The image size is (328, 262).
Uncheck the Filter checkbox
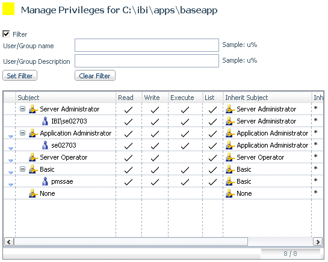pos(6,34)
